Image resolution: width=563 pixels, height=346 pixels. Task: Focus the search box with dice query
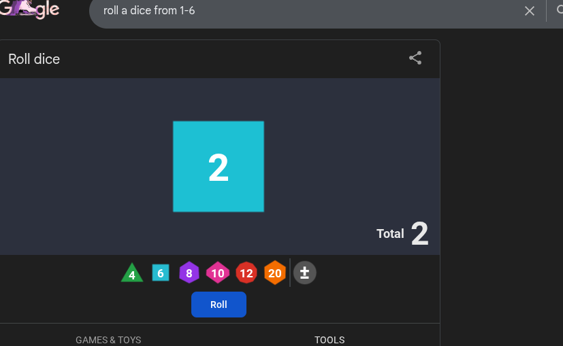(306, 11)
